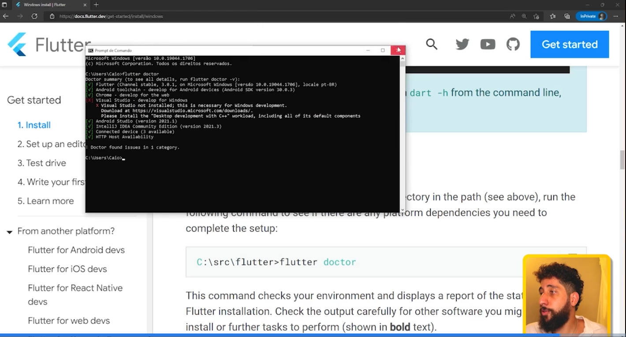Viewport: 626px width, 337px height.
Task: Go to 1. Install in sidebar
Action: (34, 125)
